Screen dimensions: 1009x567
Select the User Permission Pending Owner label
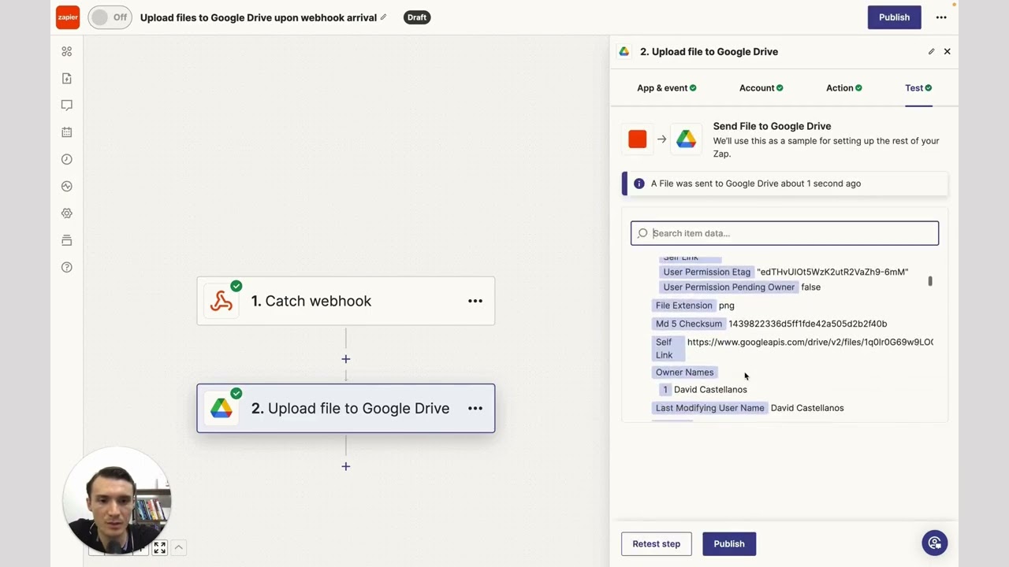(729, 287)
